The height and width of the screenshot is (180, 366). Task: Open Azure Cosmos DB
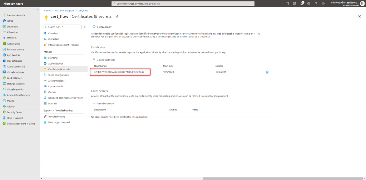click(14, 67)
